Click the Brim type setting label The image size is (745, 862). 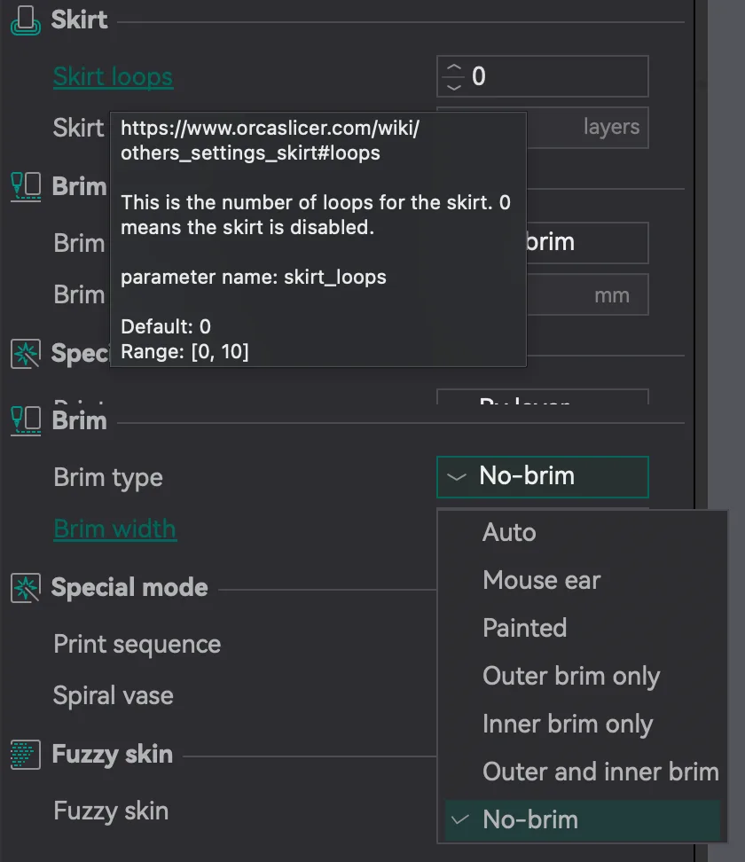click(108, 478)
